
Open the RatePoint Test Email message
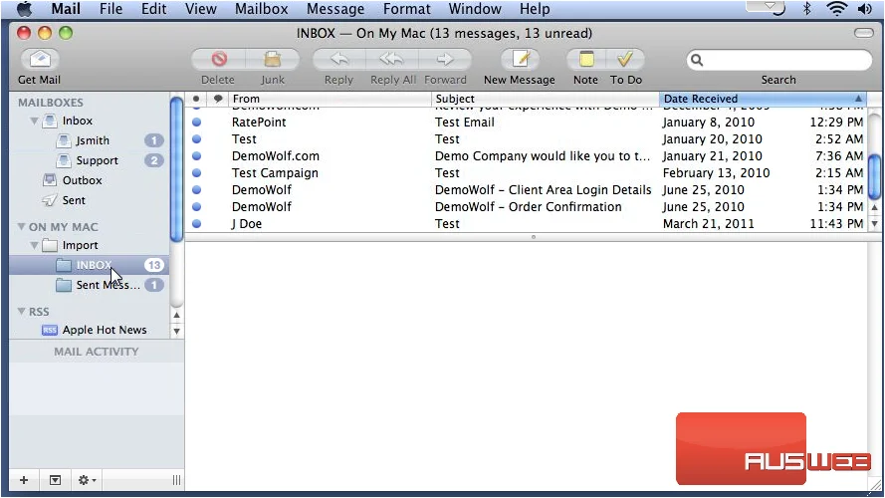point(528,122)
